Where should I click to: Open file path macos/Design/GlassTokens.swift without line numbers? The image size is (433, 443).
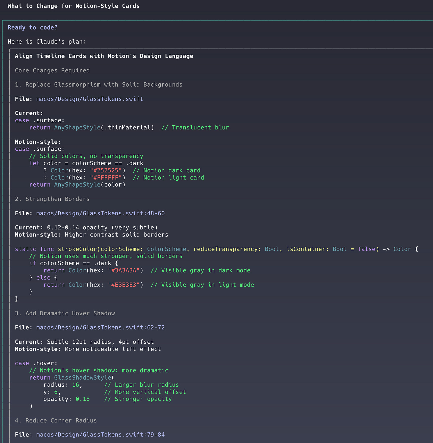click(x=90, y=99)
